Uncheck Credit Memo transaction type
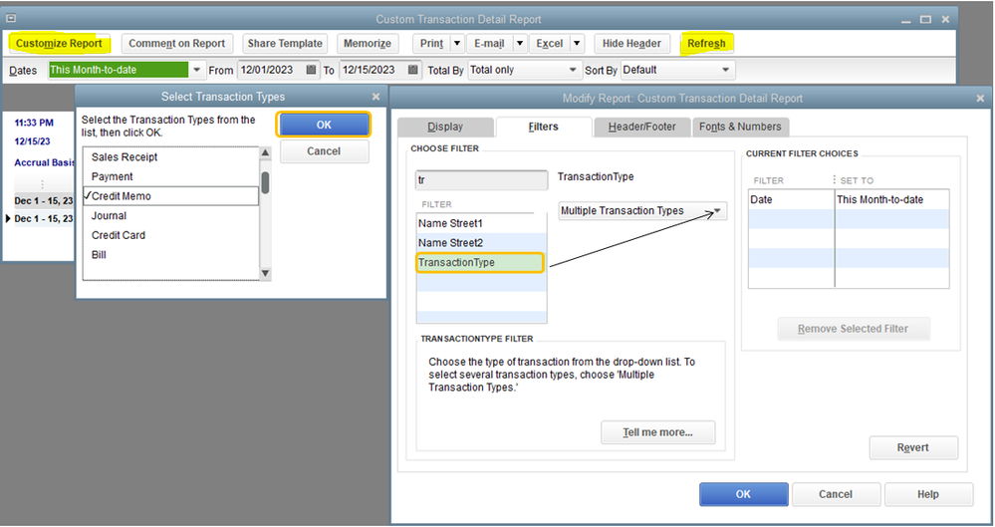This screenshot has height=527, width=995. 170,196
